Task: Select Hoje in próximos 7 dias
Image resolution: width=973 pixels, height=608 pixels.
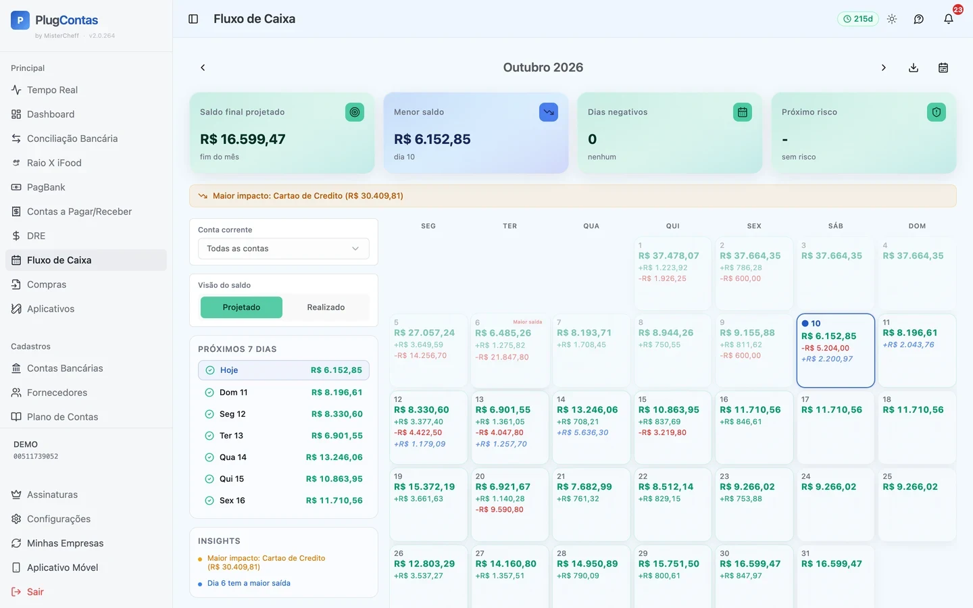Action: pos(284,370)
